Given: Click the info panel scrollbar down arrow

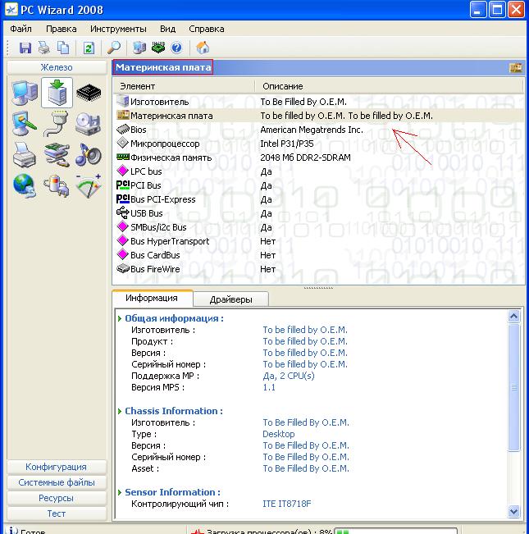Looking at the screenshot, I should [x=514, y=512].
